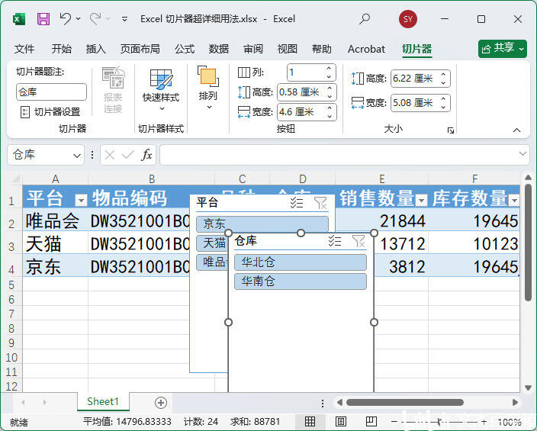
Task: Open the search magnifier in title bar
Action: click(x=365, y=19)
